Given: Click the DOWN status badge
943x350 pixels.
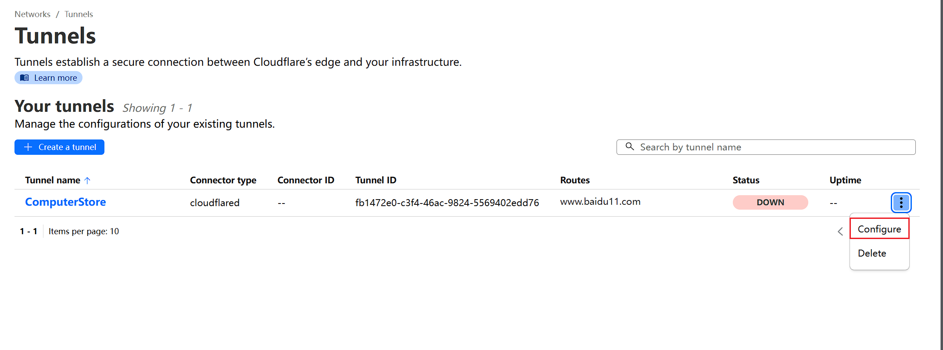Looking at the screenshot, I should pyautogui.click(x=770, y=202).
